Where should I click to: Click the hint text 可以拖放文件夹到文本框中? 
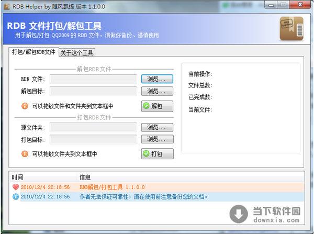[x=64, y=154]
